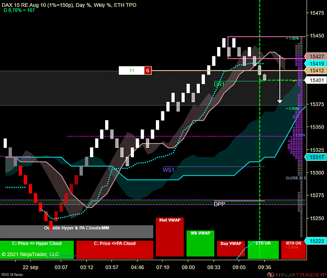Click the 03:07 time axis label
The image size is (327, 278).
pyautogui.click(x=61, y=268)
